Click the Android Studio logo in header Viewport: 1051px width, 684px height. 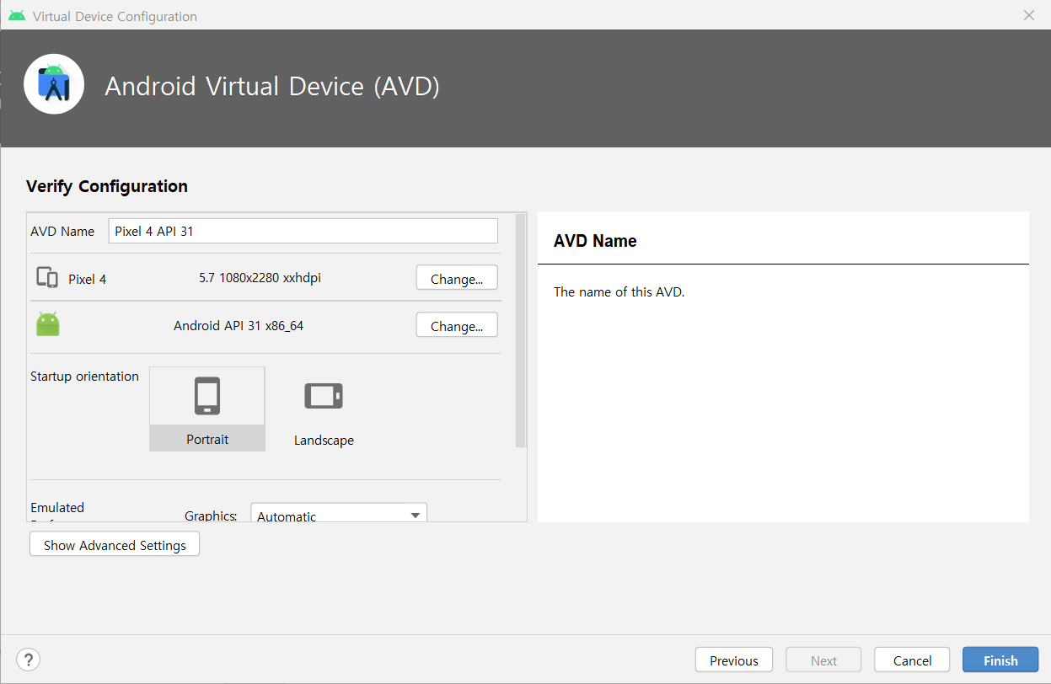coord(54,84)
